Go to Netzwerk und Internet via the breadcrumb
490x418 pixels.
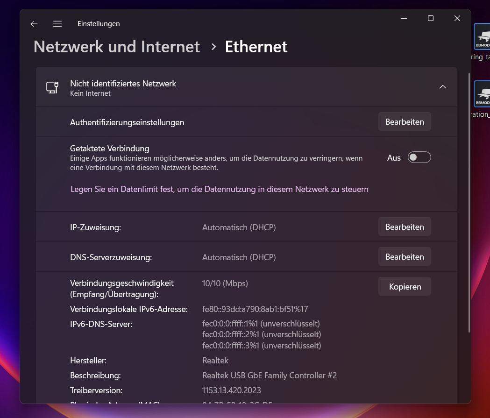click(116, 47)
